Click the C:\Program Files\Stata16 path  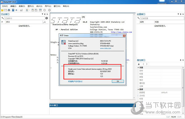click(x=12, y=117)
